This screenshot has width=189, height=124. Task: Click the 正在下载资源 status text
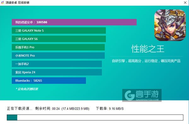tap(20, 109)
